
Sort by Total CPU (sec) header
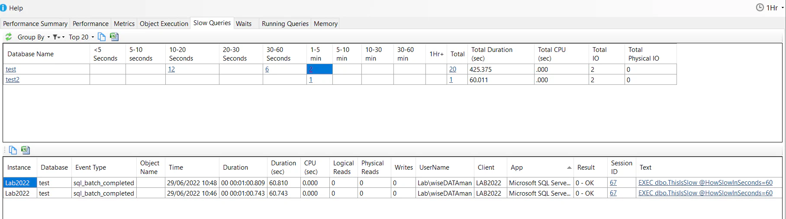pyautogui.click(x=561, y=54)
